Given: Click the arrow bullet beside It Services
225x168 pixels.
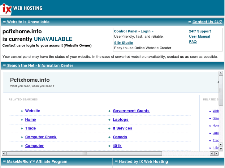Looking at the screenshot, I should pos(109,129).
